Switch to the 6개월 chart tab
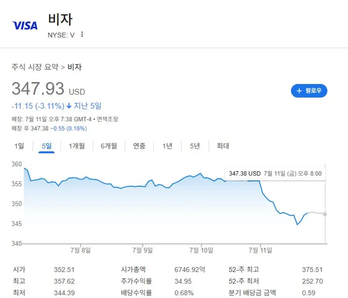Image resolution: width=348 pixels, height=298 pixels. (108, 146)
